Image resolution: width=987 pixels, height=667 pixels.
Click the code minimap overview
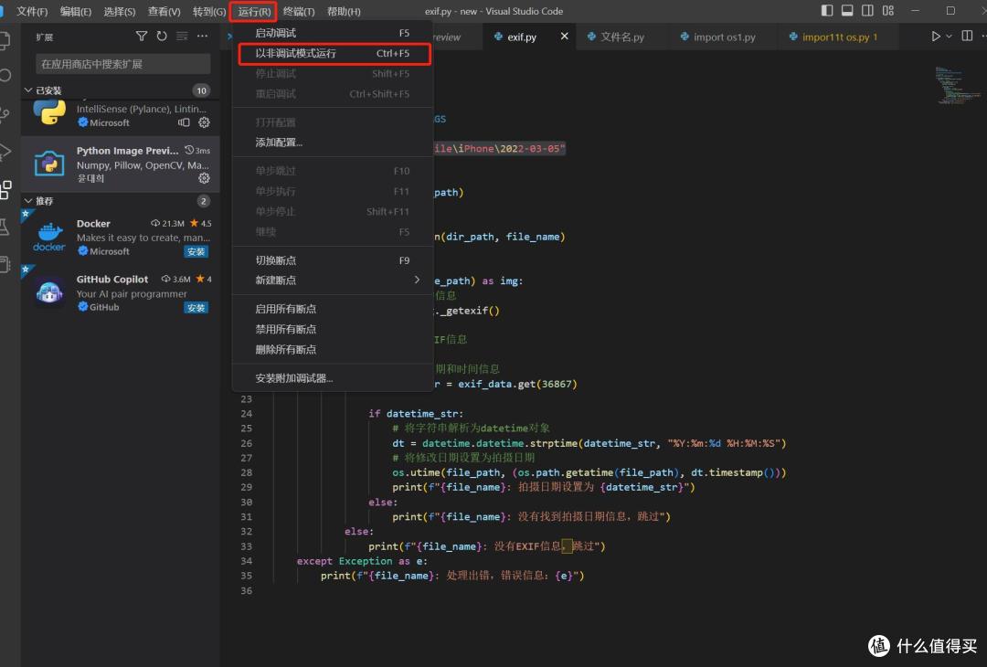pos(958,84)
